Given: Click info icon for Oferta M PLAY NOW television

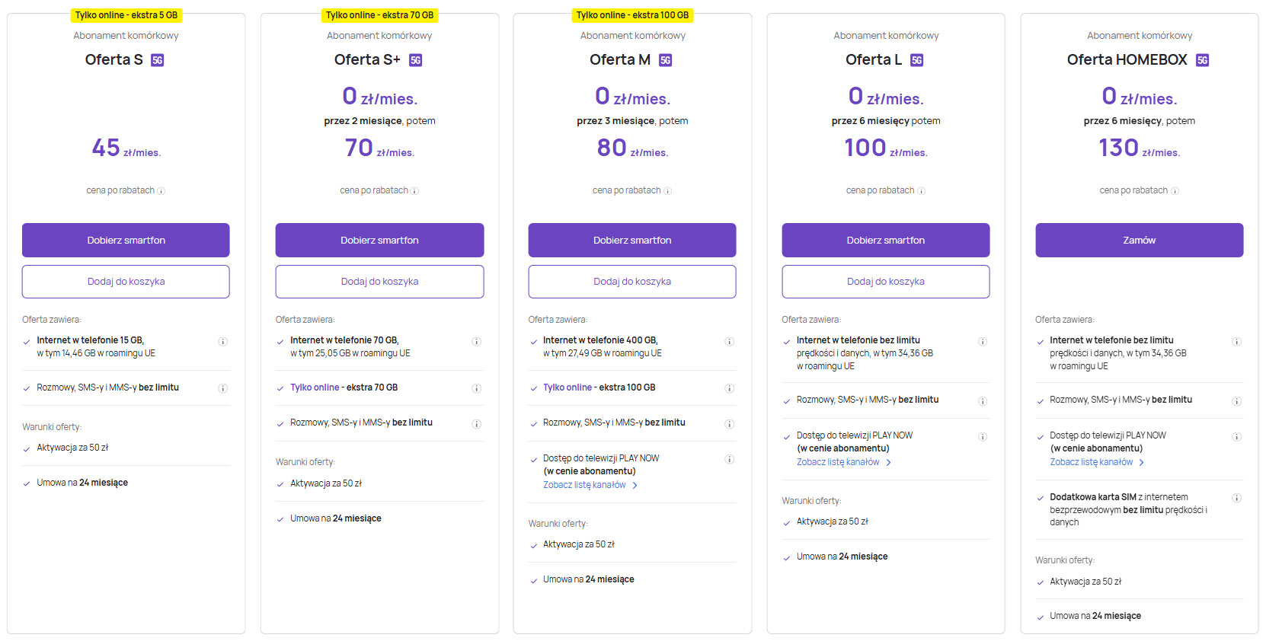Looking at the screenshot, I should 729,459.
